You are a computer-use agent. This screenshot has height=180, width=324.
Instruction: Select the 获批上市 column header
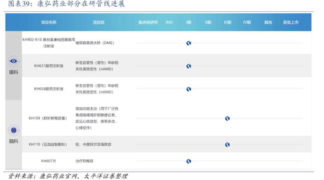point(291,22)
